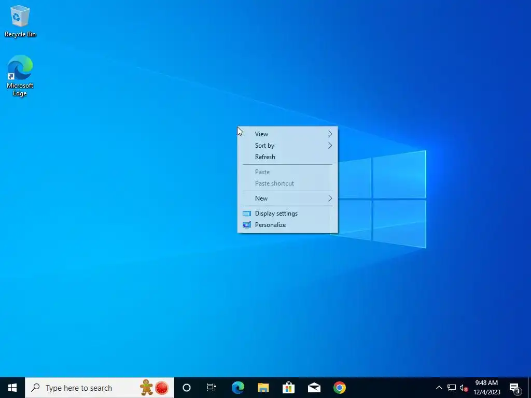Select the Microsoft Edge desktop shortcut
This screenshot has width=531, height=398.
pyautogui.click(x=20, y=75)
